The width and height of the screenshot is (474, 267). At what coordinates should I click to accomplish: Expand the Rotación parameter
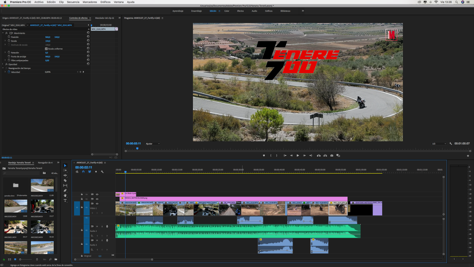(5, 53)
